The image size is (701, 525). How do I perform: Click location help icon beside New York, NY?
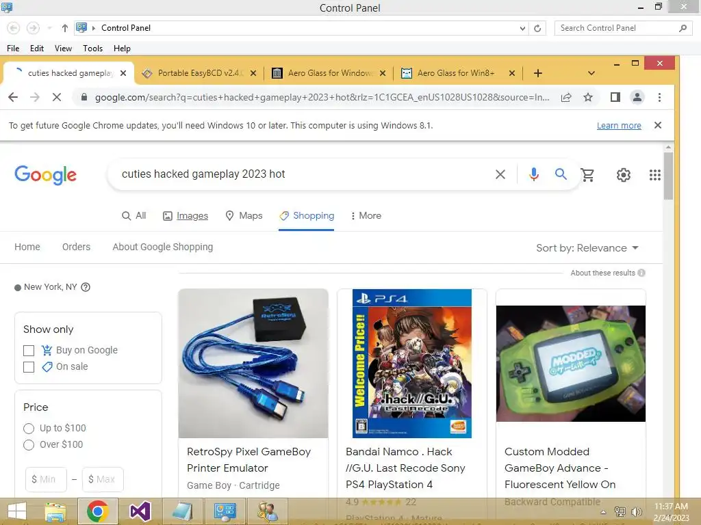(86, 287)
